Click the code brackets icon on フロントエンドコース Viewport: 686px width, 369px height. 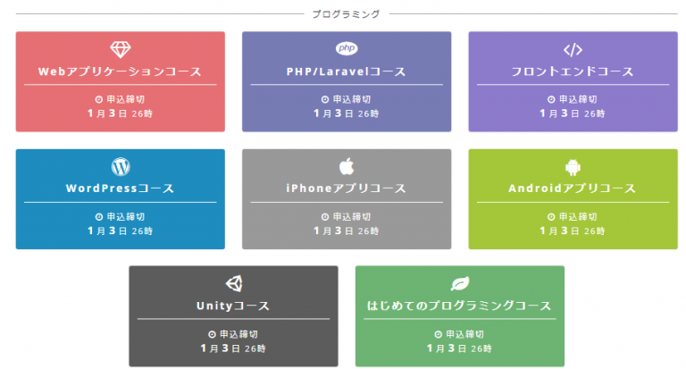click(x=573, y=49)
